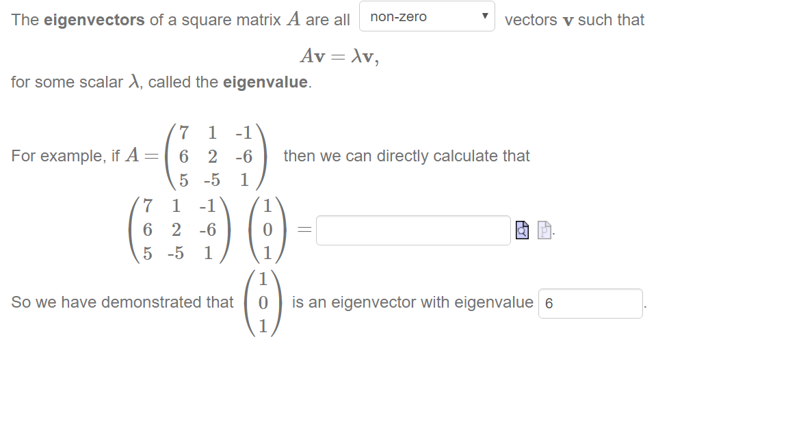The image size is (788, 443).
Task: Click the text 'for some scalar'
Action: [x=67, y=82]
